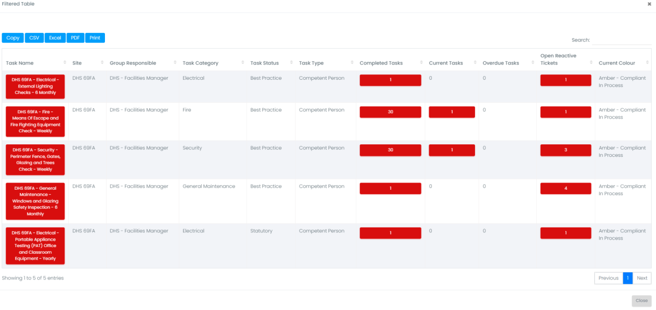Sort by Task Status column
This screenshot has height=310, width=656.
265,63
